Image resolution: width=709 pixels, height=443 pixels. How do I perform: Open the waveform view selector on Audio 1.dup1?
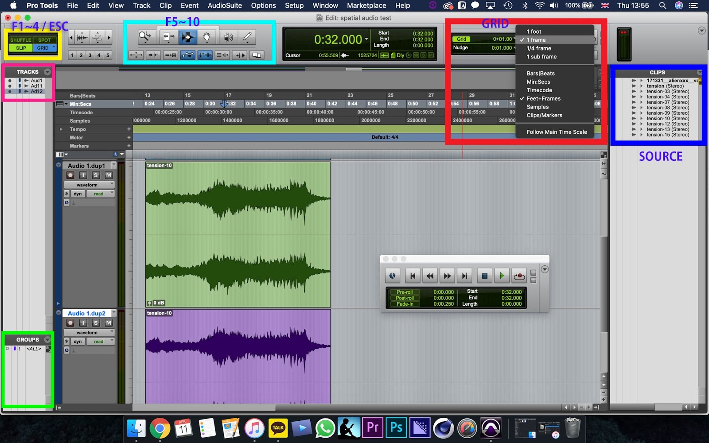click(x=89, y=184)
